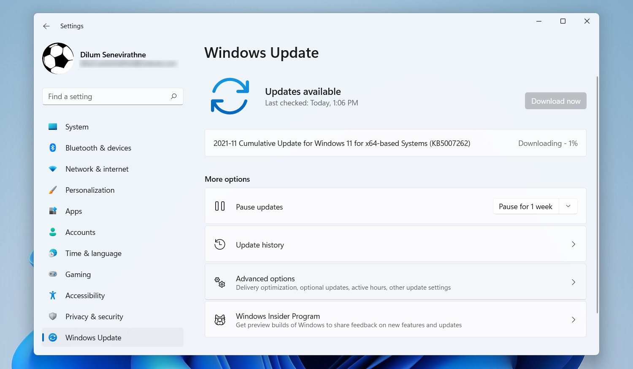Viewport: 633px width, 369px height.
Task: Click the chevron on Update history row
Action: point(573,244)
